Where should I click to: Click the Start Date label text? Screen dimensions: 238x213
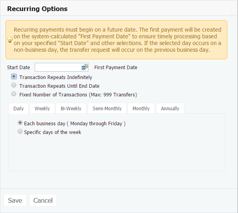click(19, 68)
